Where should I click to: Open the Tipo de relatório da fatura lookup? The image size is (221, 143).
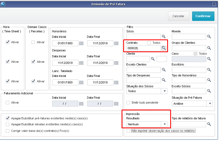209,124
